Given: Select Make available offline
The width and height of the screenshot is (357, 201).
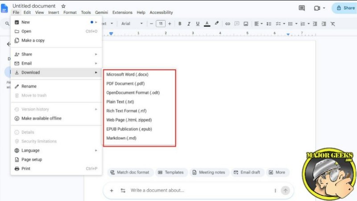Looking at the screenshot, I should click(56, 118).
